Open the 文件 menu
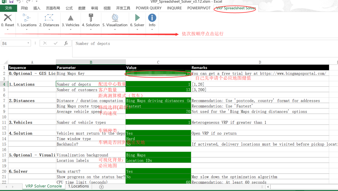This screenshot has width=338, height=191. 8,8
